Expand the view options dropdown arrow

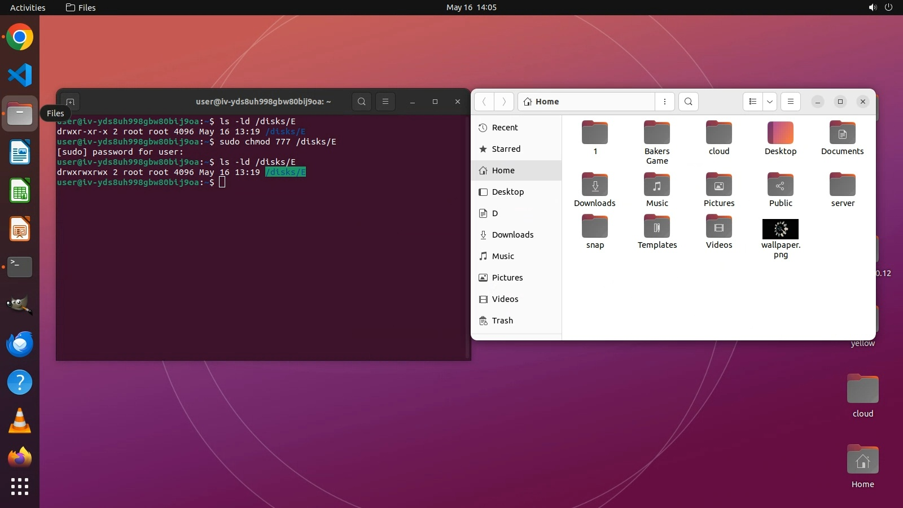click(770, 102)
